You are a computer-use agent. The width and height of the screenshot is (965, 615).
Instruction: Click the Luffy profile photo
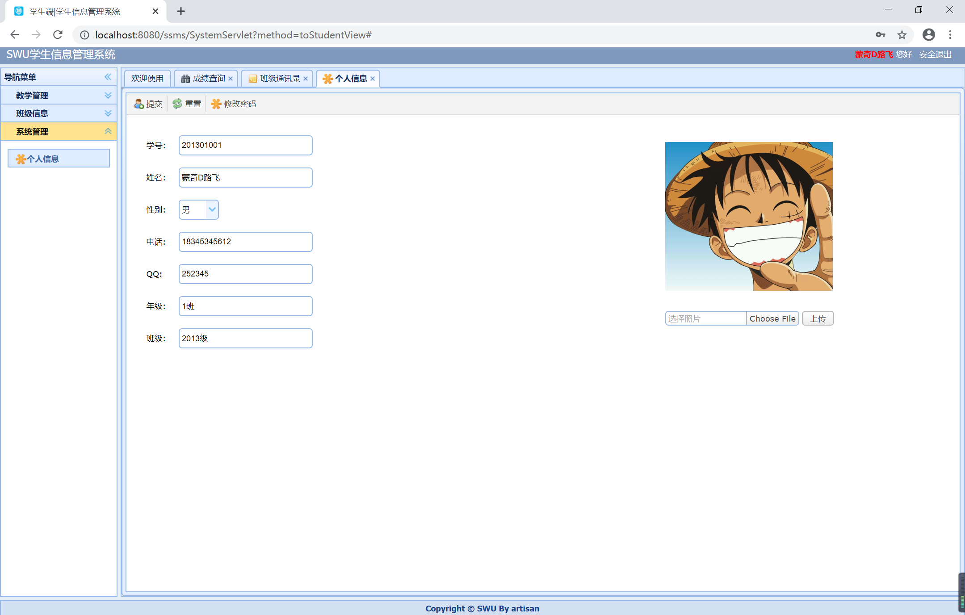click(749, 216)
